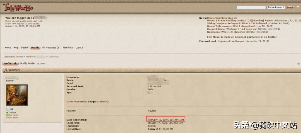The image size is (301, 133).
Task: Open My Messages inbox
Action: click(51, 48)
